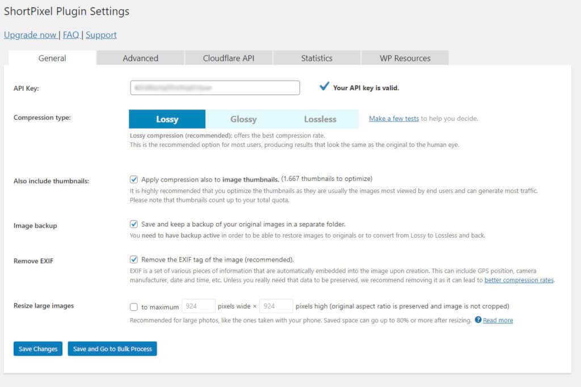
Task: Click the 'Your API key is valid.' text
Action: point(366,88)
